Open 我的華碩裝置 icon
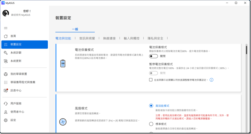 coord(6,74)
